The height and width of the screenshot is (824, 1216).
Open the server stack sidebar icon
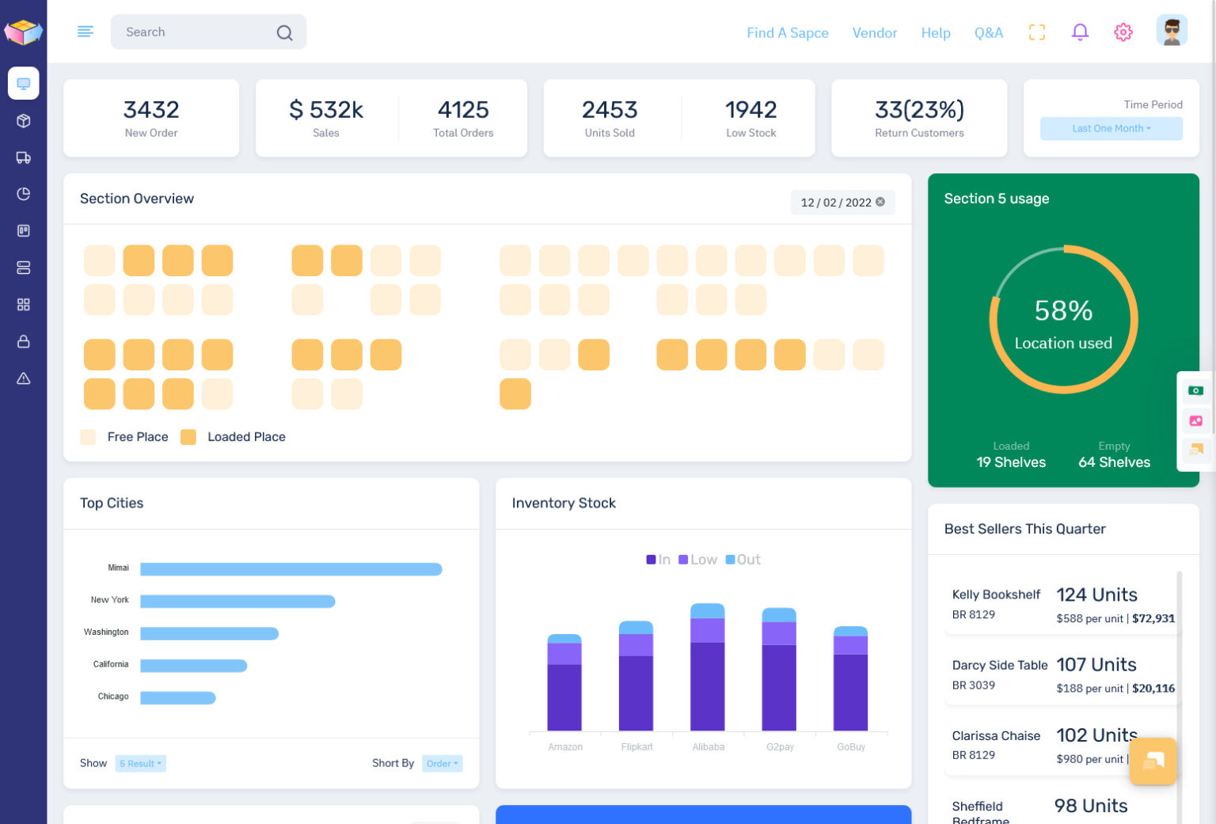pyautogui.click(x=24, y=268)
